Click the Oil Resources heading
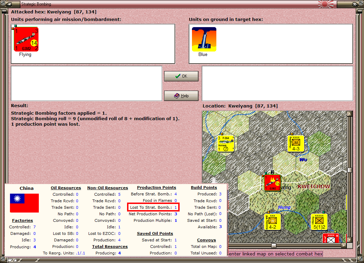Screen dimensions: 364x263 pos(66,188)
